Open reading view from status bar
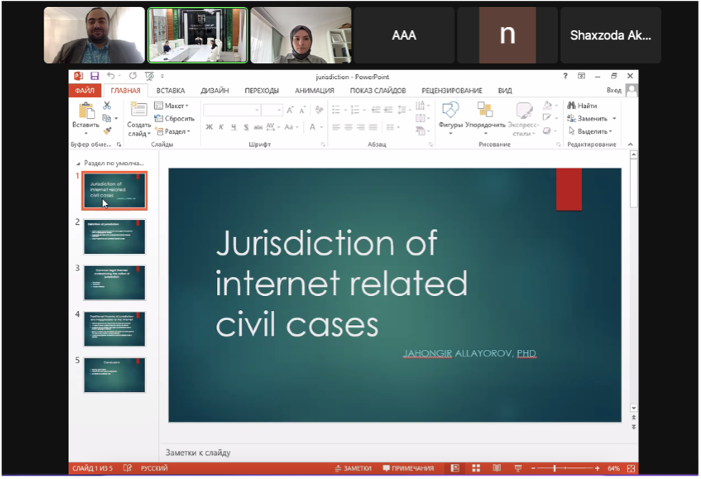The image size is (701, 479). coord(497,468)
